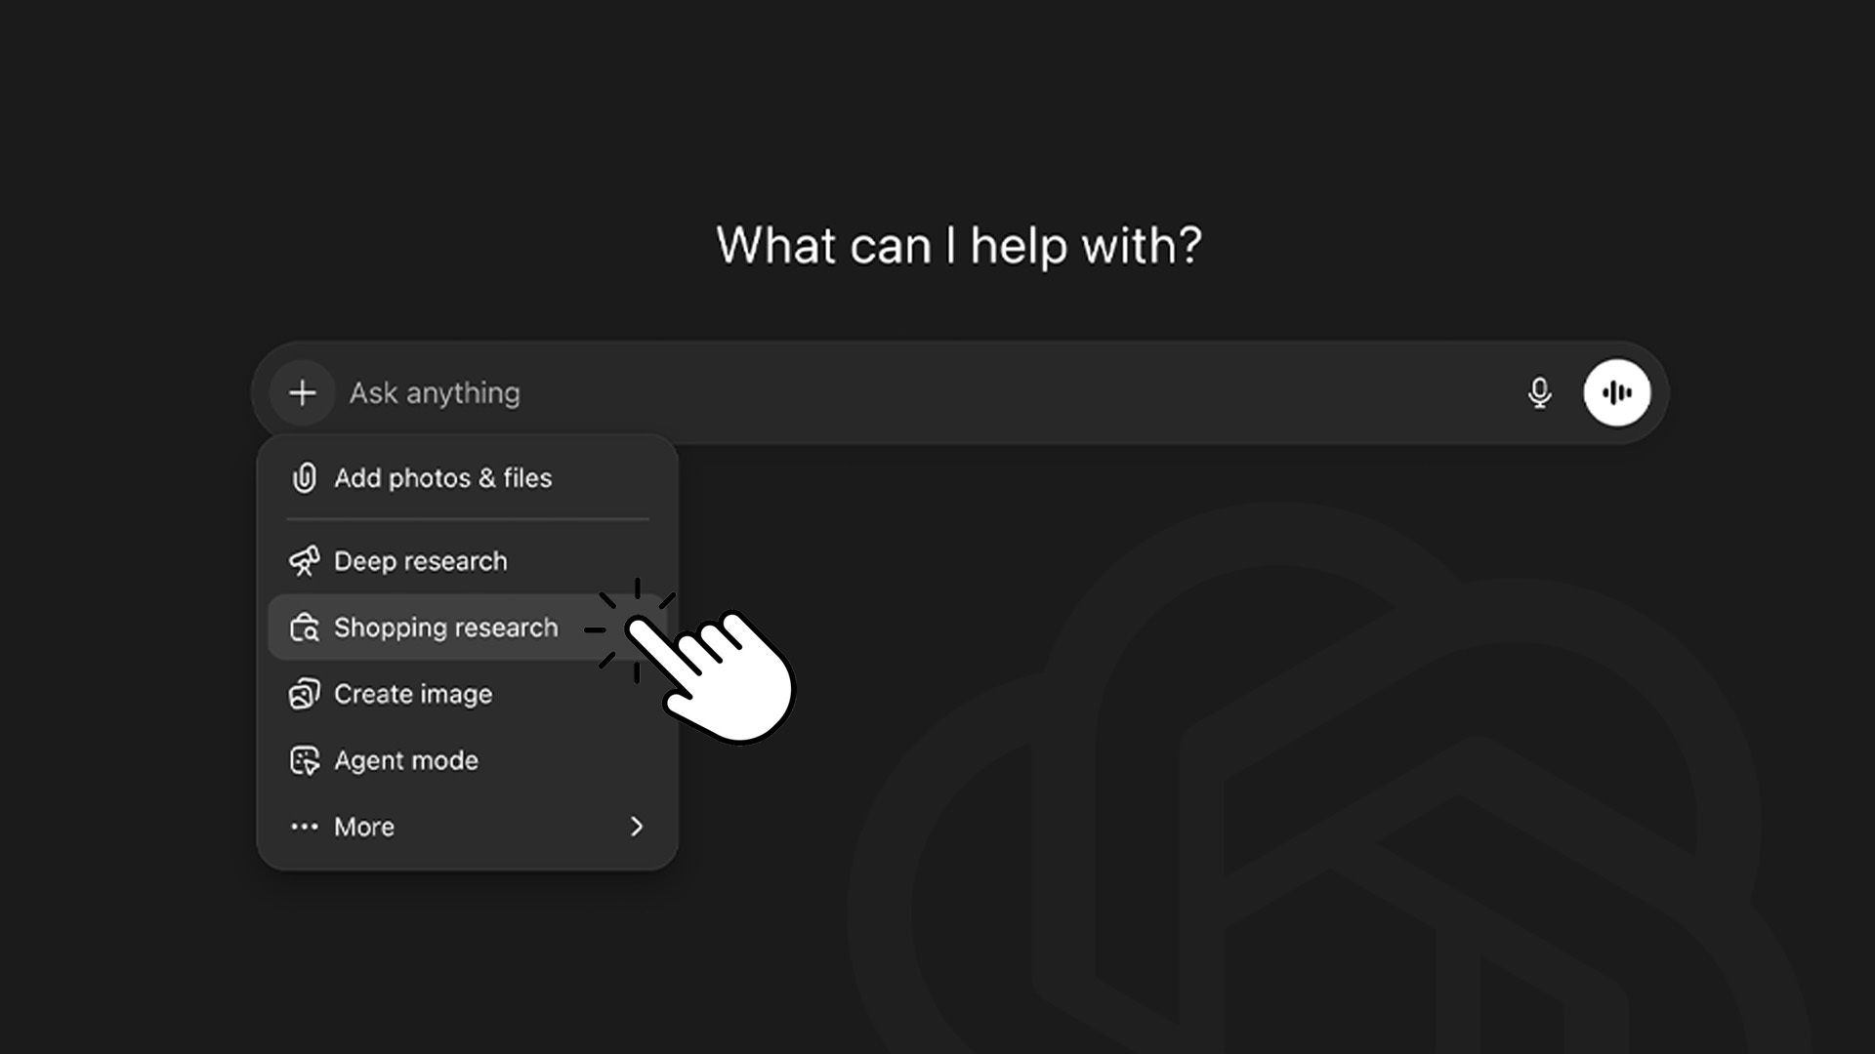Expand the More submenu chevron arrow
This screenshot has height=1054, width=1875.
coord(637,827)
